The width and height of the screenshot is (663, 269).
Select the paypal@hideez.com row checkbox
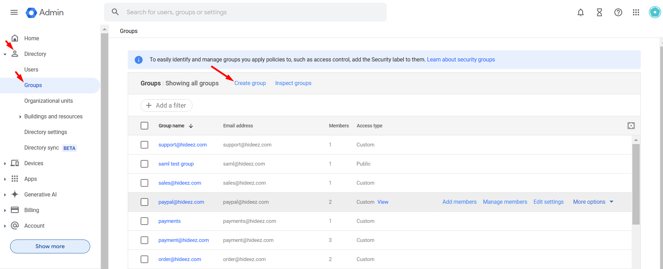click(x=144, y=202)
